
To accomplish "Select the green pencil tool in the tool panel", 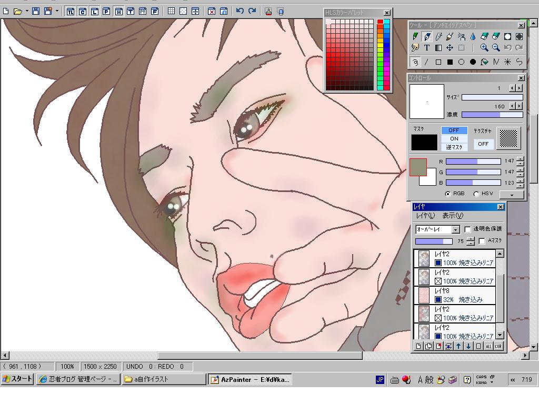I will pos(415,36).
